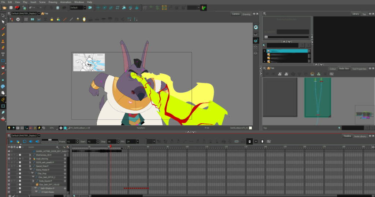Click the yellow padlock lock icon
375x197 pixels.
point(52,20)
